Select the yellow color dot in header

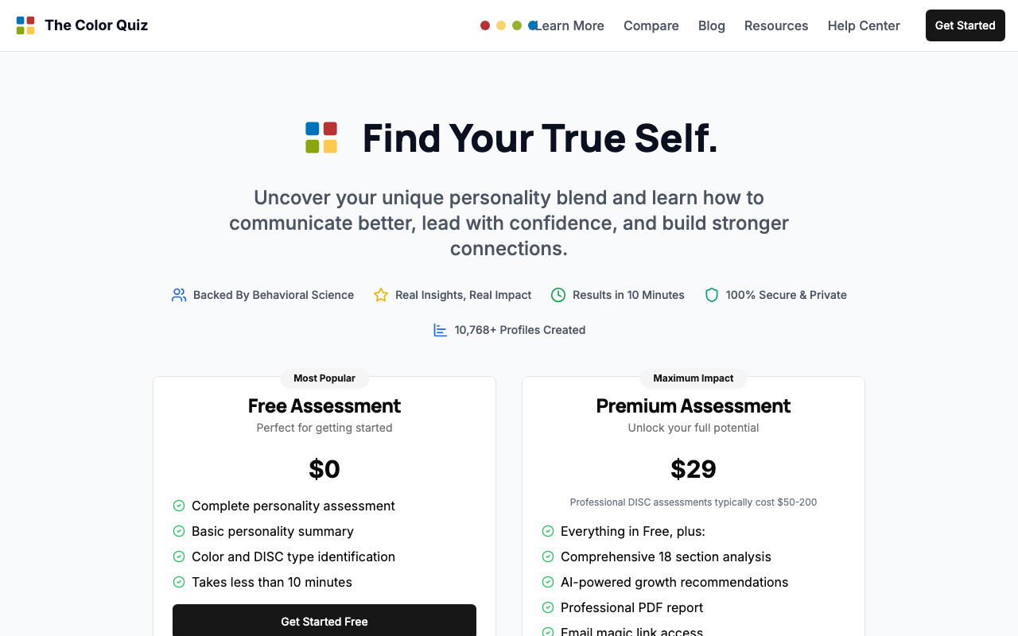(501, 25)
